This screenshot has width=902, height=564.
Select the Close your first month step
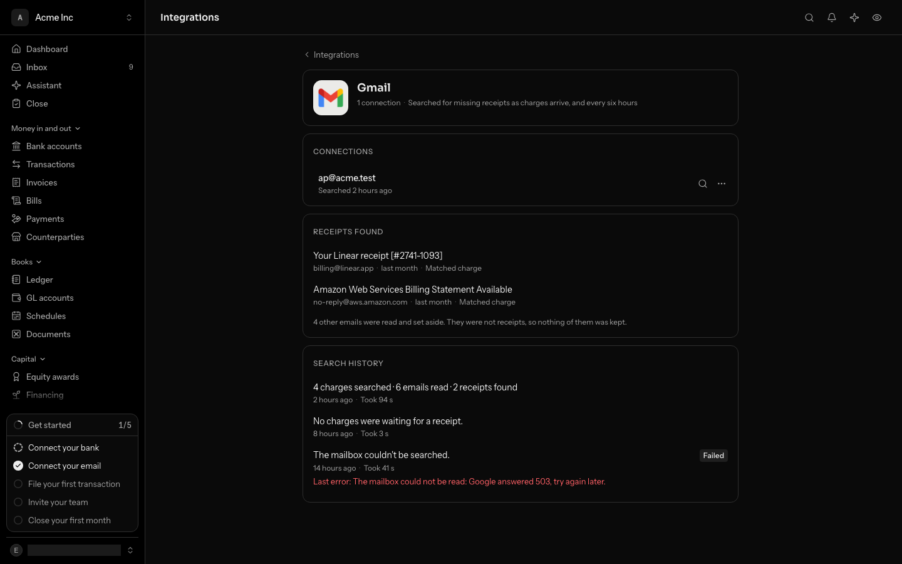tap(72, 520)
